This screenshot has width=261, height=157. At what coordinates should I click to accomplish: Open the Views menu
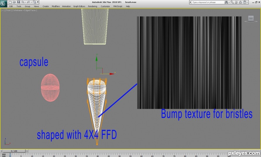36,6
